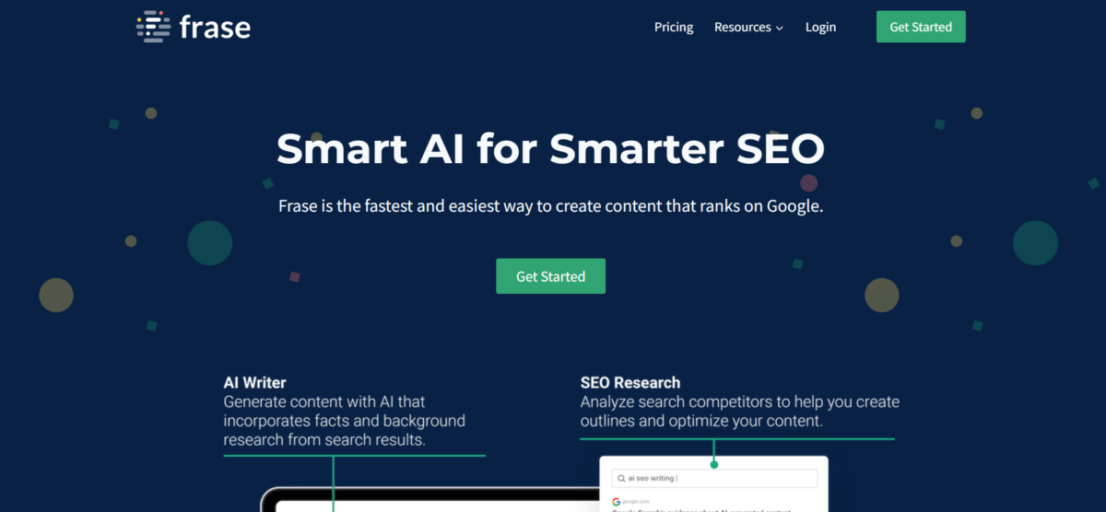Click the frase wordmark in the header

click(215, 27)
